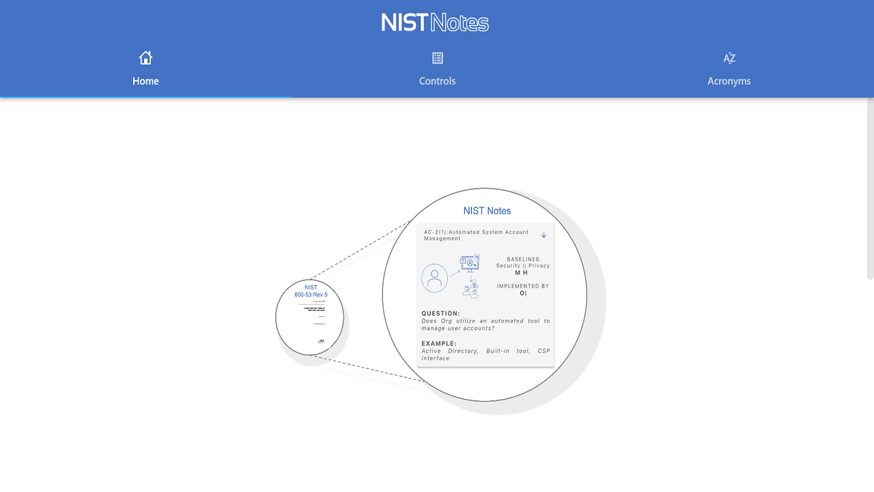Click the user avatar circle in illustration
The image size is (874, 492).
point(434,278)
